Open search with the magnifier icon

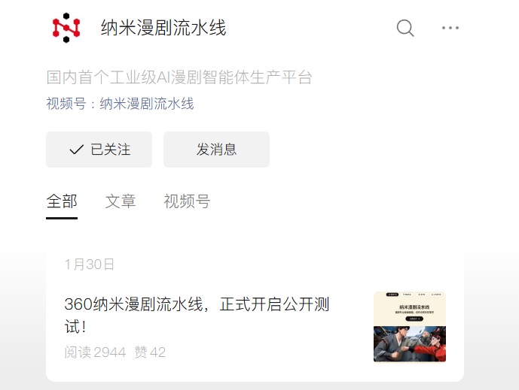click(x=405, y=28)
